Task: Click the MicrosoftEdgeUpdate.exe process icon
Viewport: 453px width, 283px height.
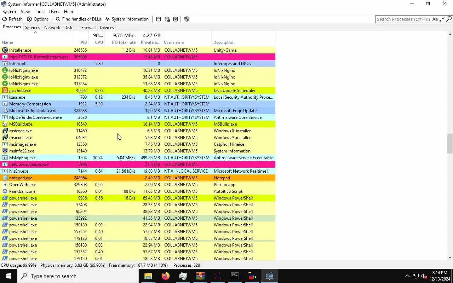Action: [x=5, y=111]
